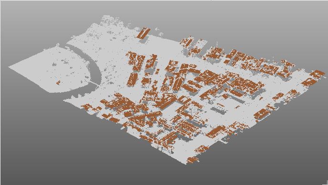Screen dimensions: 328x185
Task: Pick the isolated elongated orange building at cloud top
Action: pyautogui.click(x=143, y=33)
